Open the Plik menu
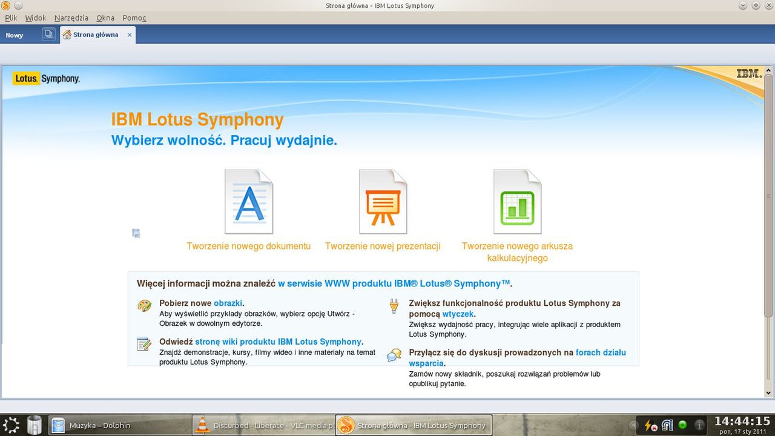The height and width of the screenshot is (436, 775). pos(11,18)
